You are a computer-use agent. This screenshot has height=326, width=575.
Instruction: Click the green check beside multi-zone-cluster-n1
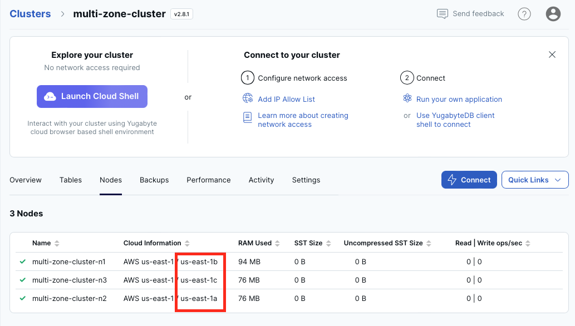[x=22, y=261]
